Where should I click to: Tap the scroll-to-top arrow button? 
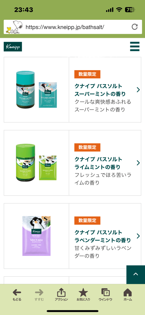point(135,274)
